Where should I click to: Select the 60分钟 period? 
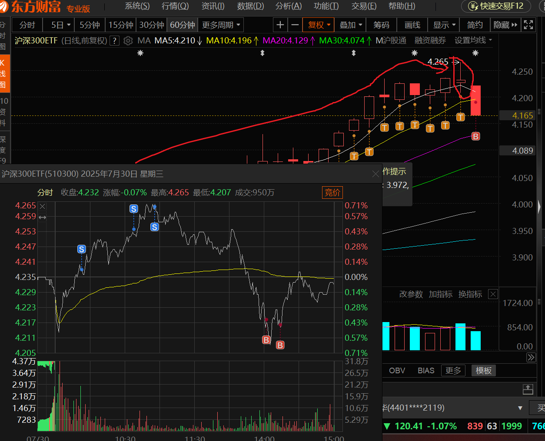point(183,25)
